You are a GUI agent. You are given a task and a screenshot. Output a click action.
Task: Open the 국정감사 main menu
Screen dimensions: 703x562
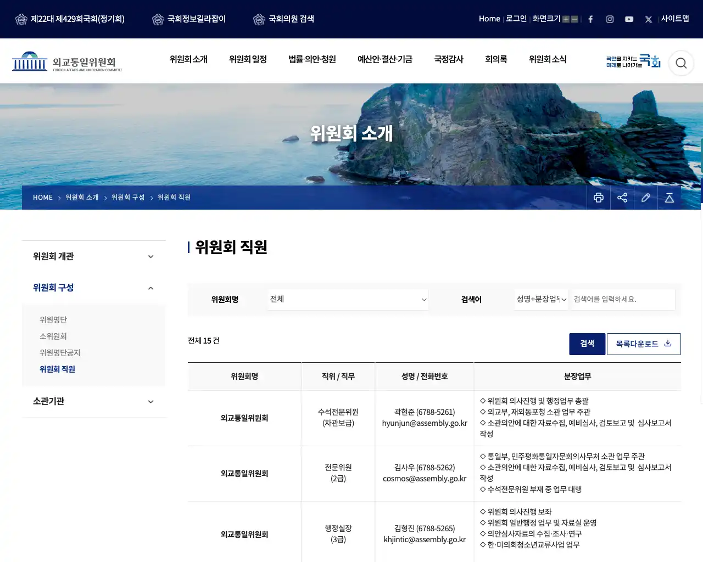pos(449,59)
